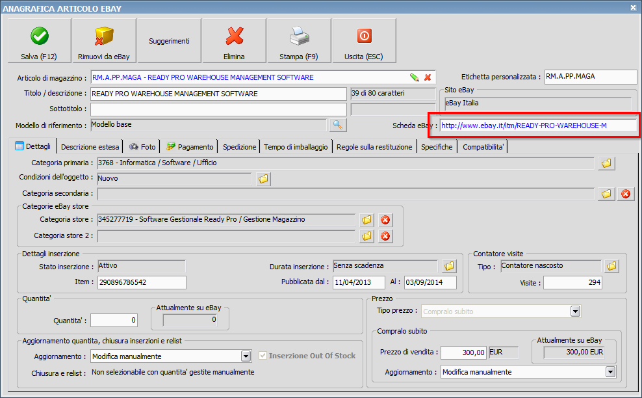The image size is (642, 398).
Task: Click folder icon for Durata inserzione
Action: pos(449,266)
